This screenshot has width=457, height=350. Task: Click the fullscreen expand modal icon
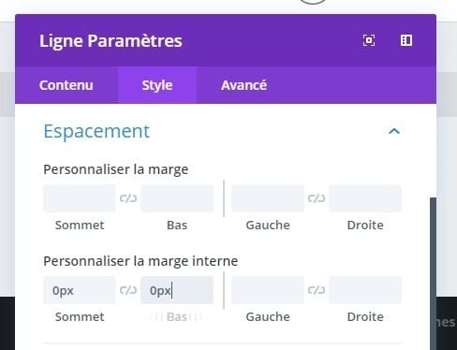point(369,40)
